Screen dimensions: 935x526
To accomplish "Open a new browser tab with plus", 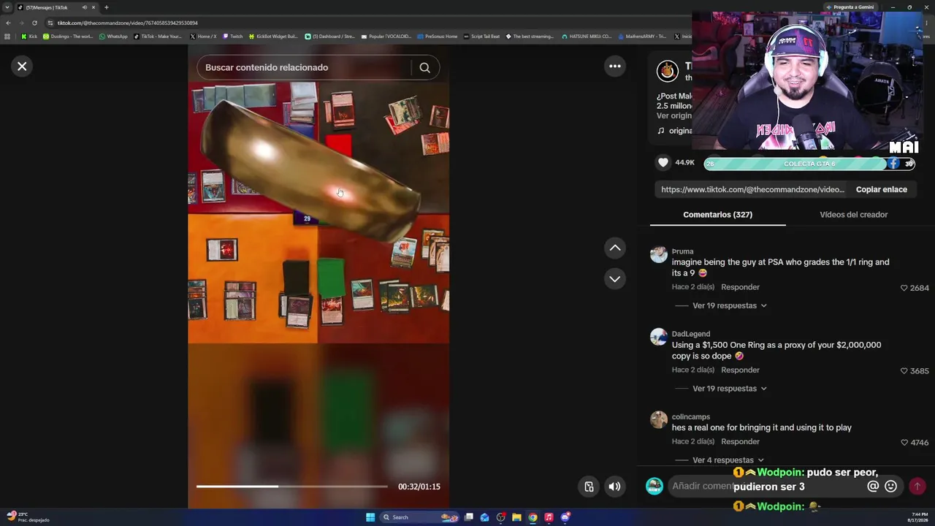I will click(x=106, y=7).
